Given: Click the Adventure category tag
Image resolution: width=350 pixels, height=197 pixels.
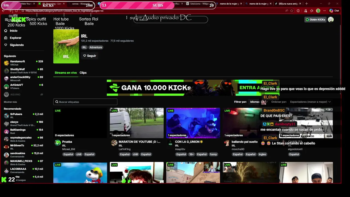Looking at the screenshot, I should (96, 47).
